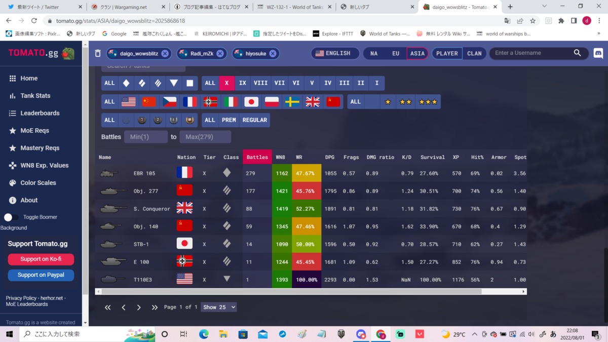The height and width of the screenshot is (342, 608).
Task: Switch server to NA
Action: coord(374,53)
